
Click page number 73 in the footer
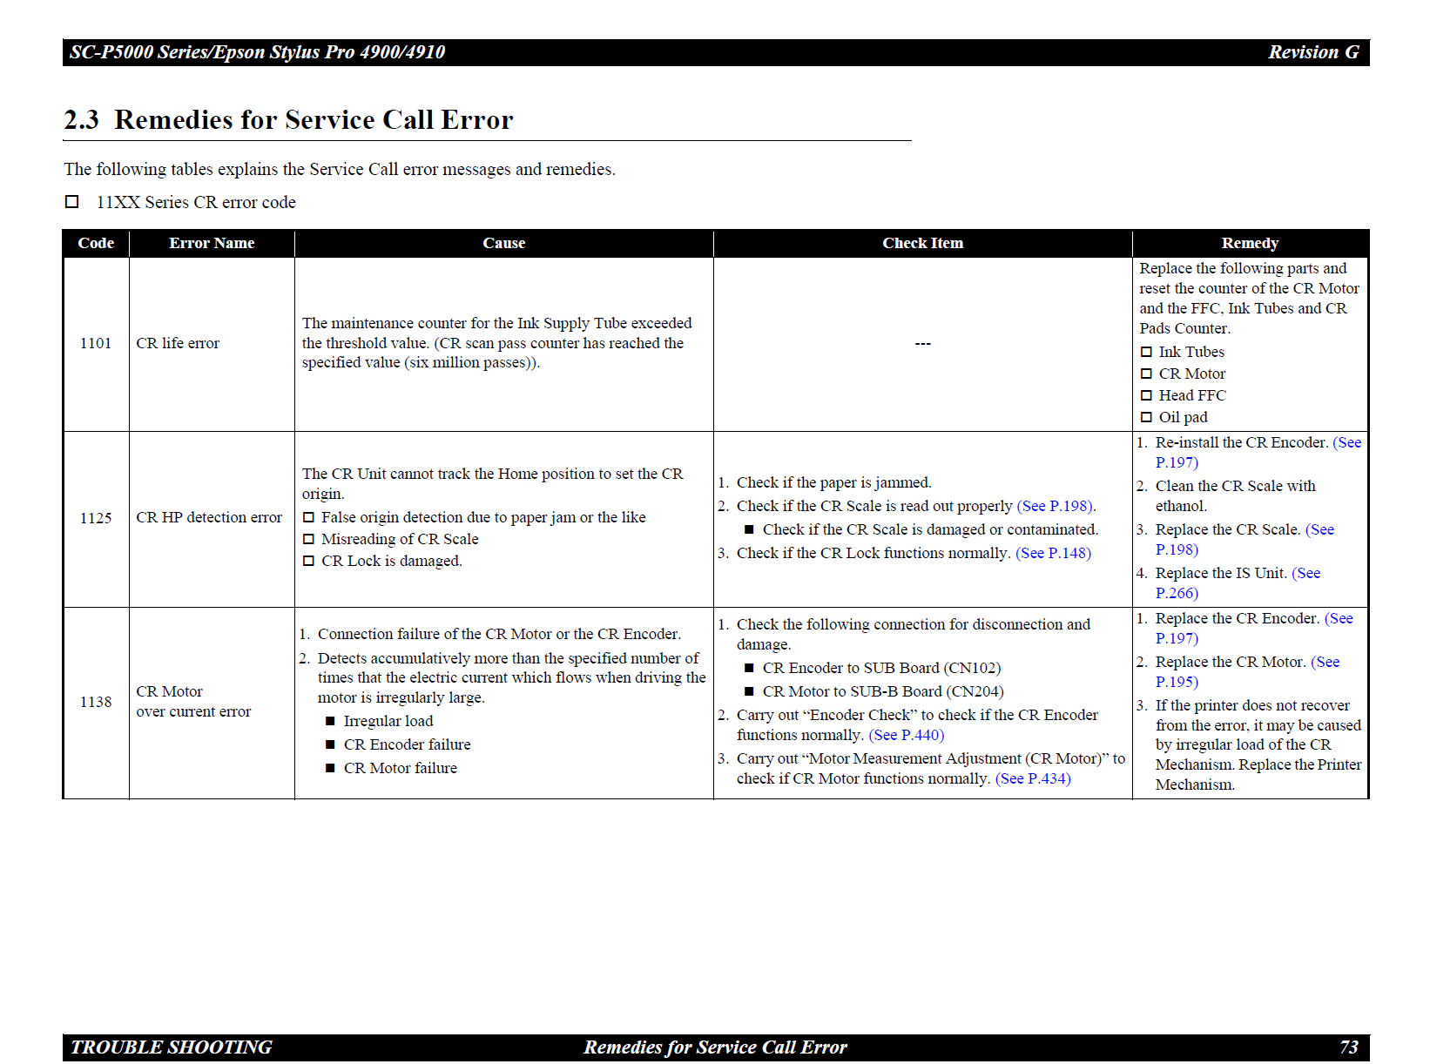point(1348,1047)
